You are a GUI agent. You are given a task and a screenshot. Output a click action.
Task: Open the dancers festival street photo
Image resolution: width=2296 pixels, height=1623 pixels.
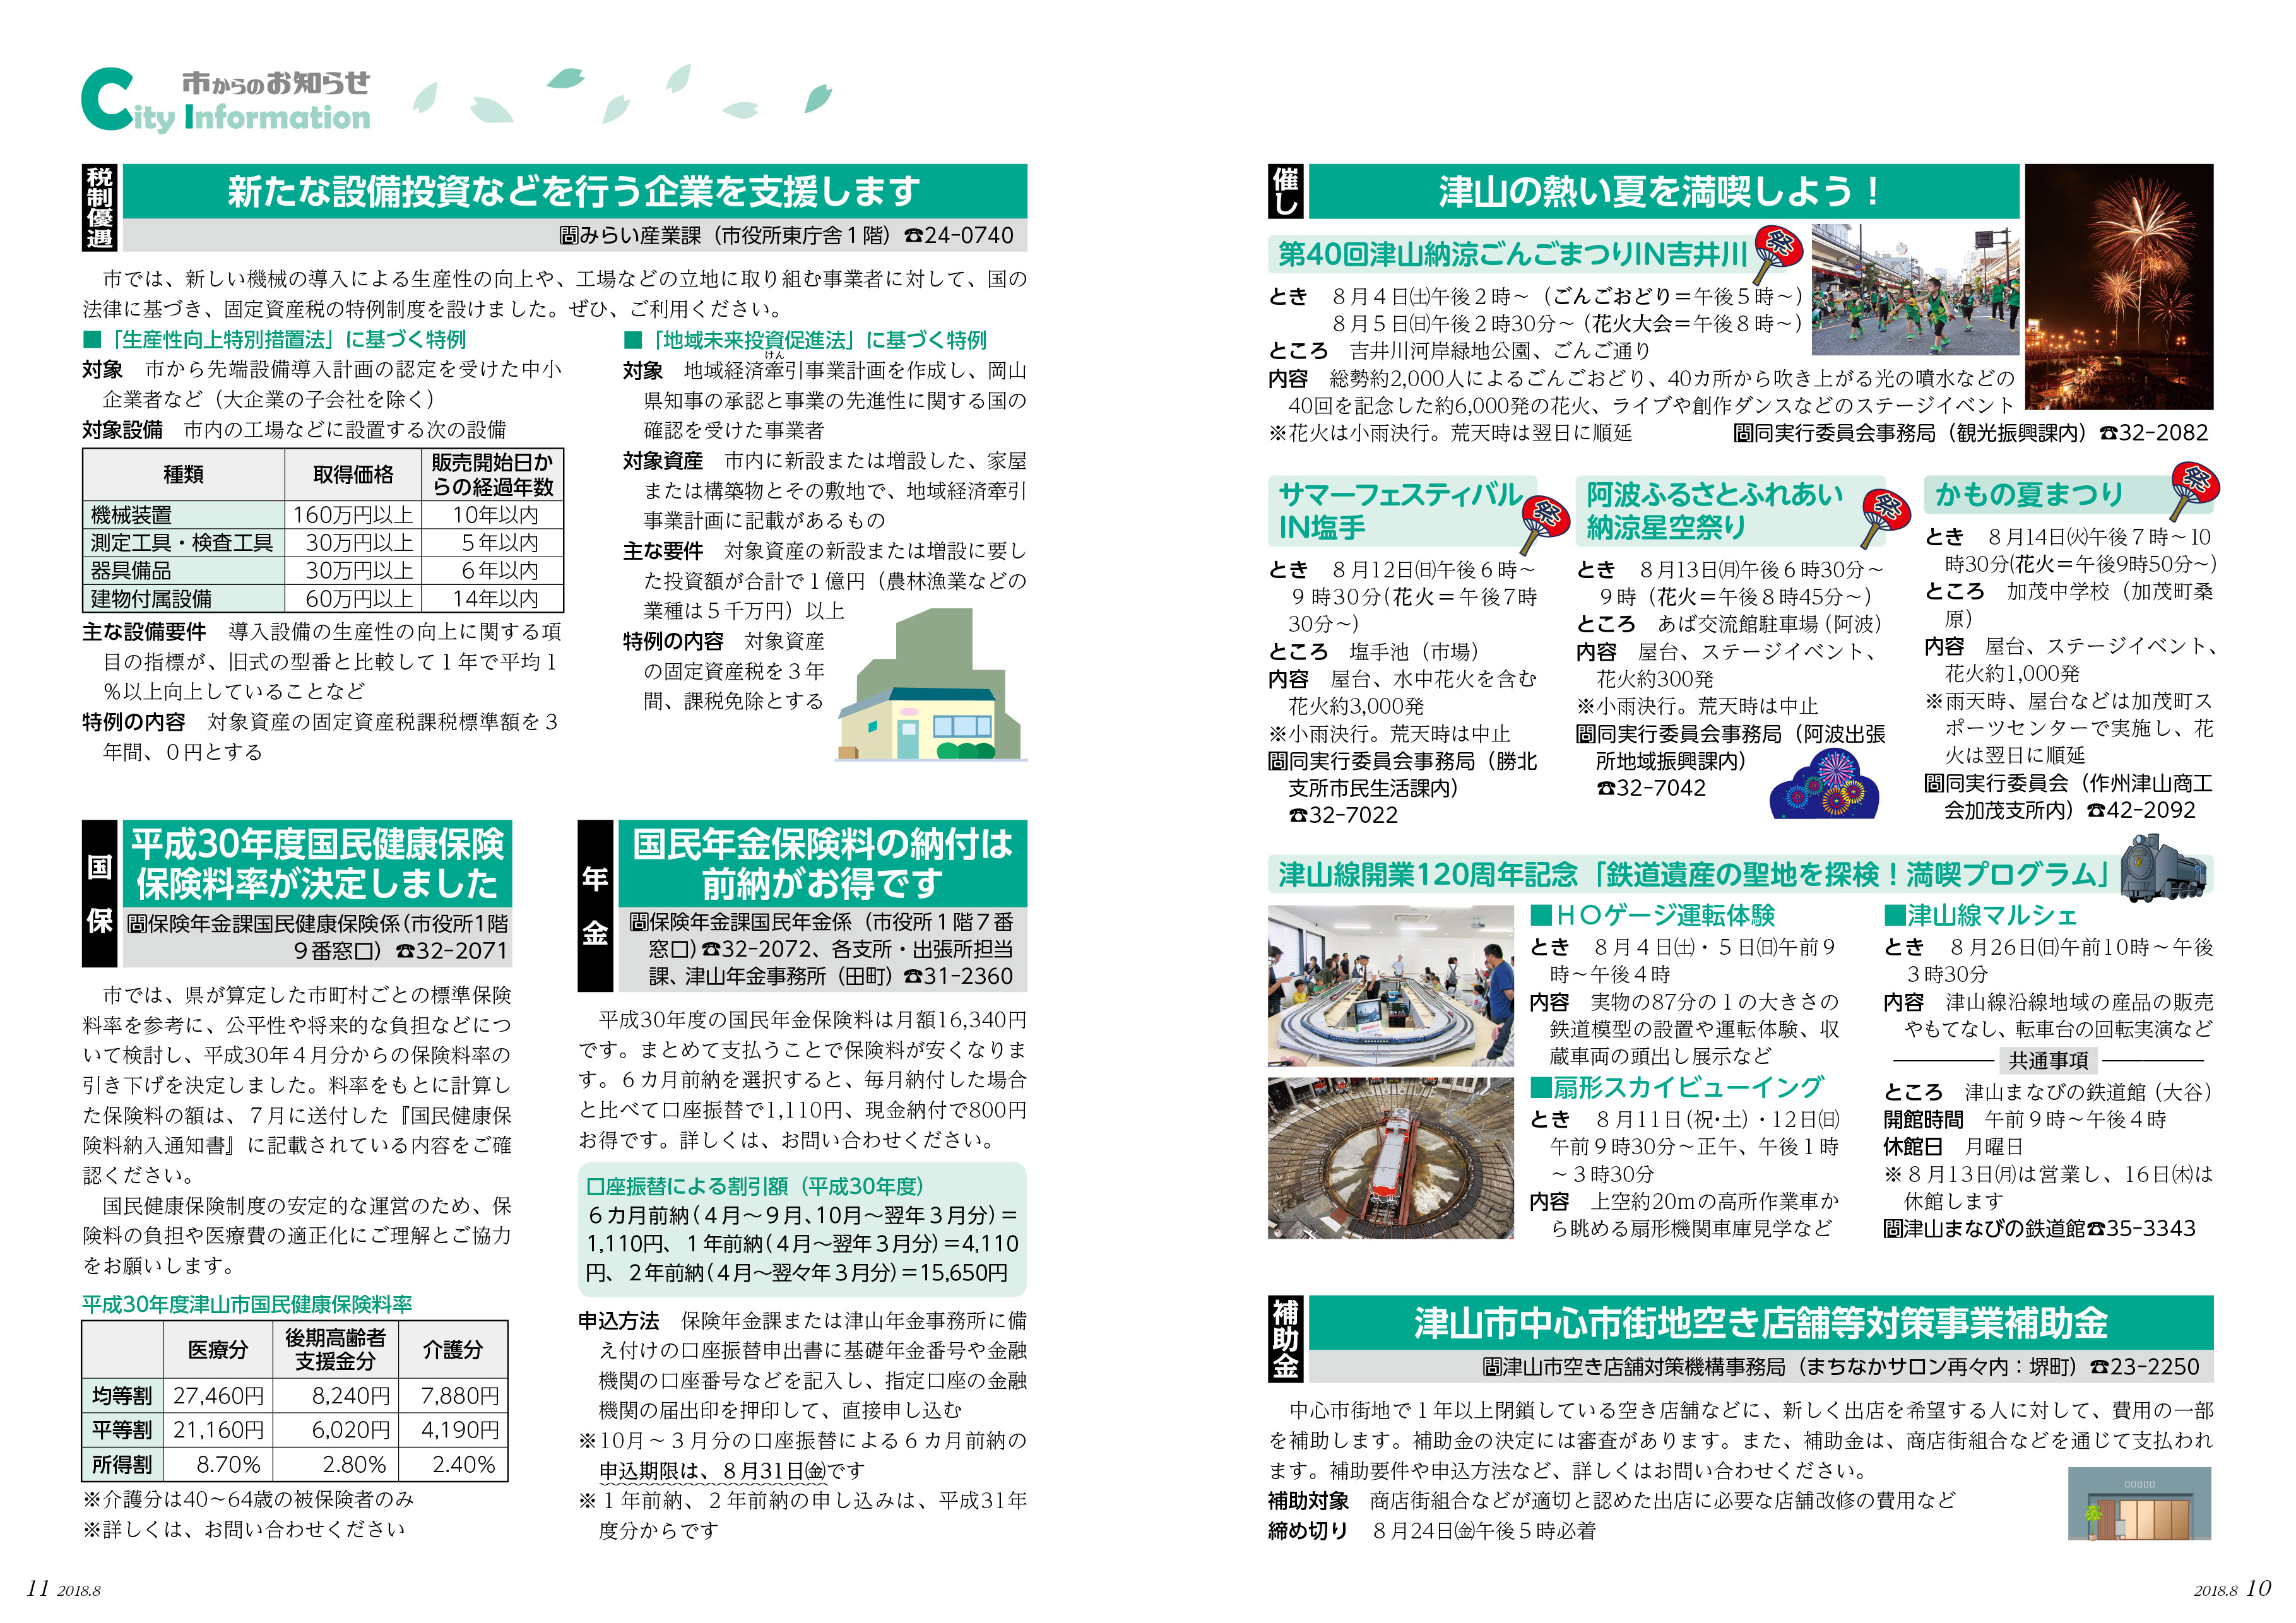1915,289
